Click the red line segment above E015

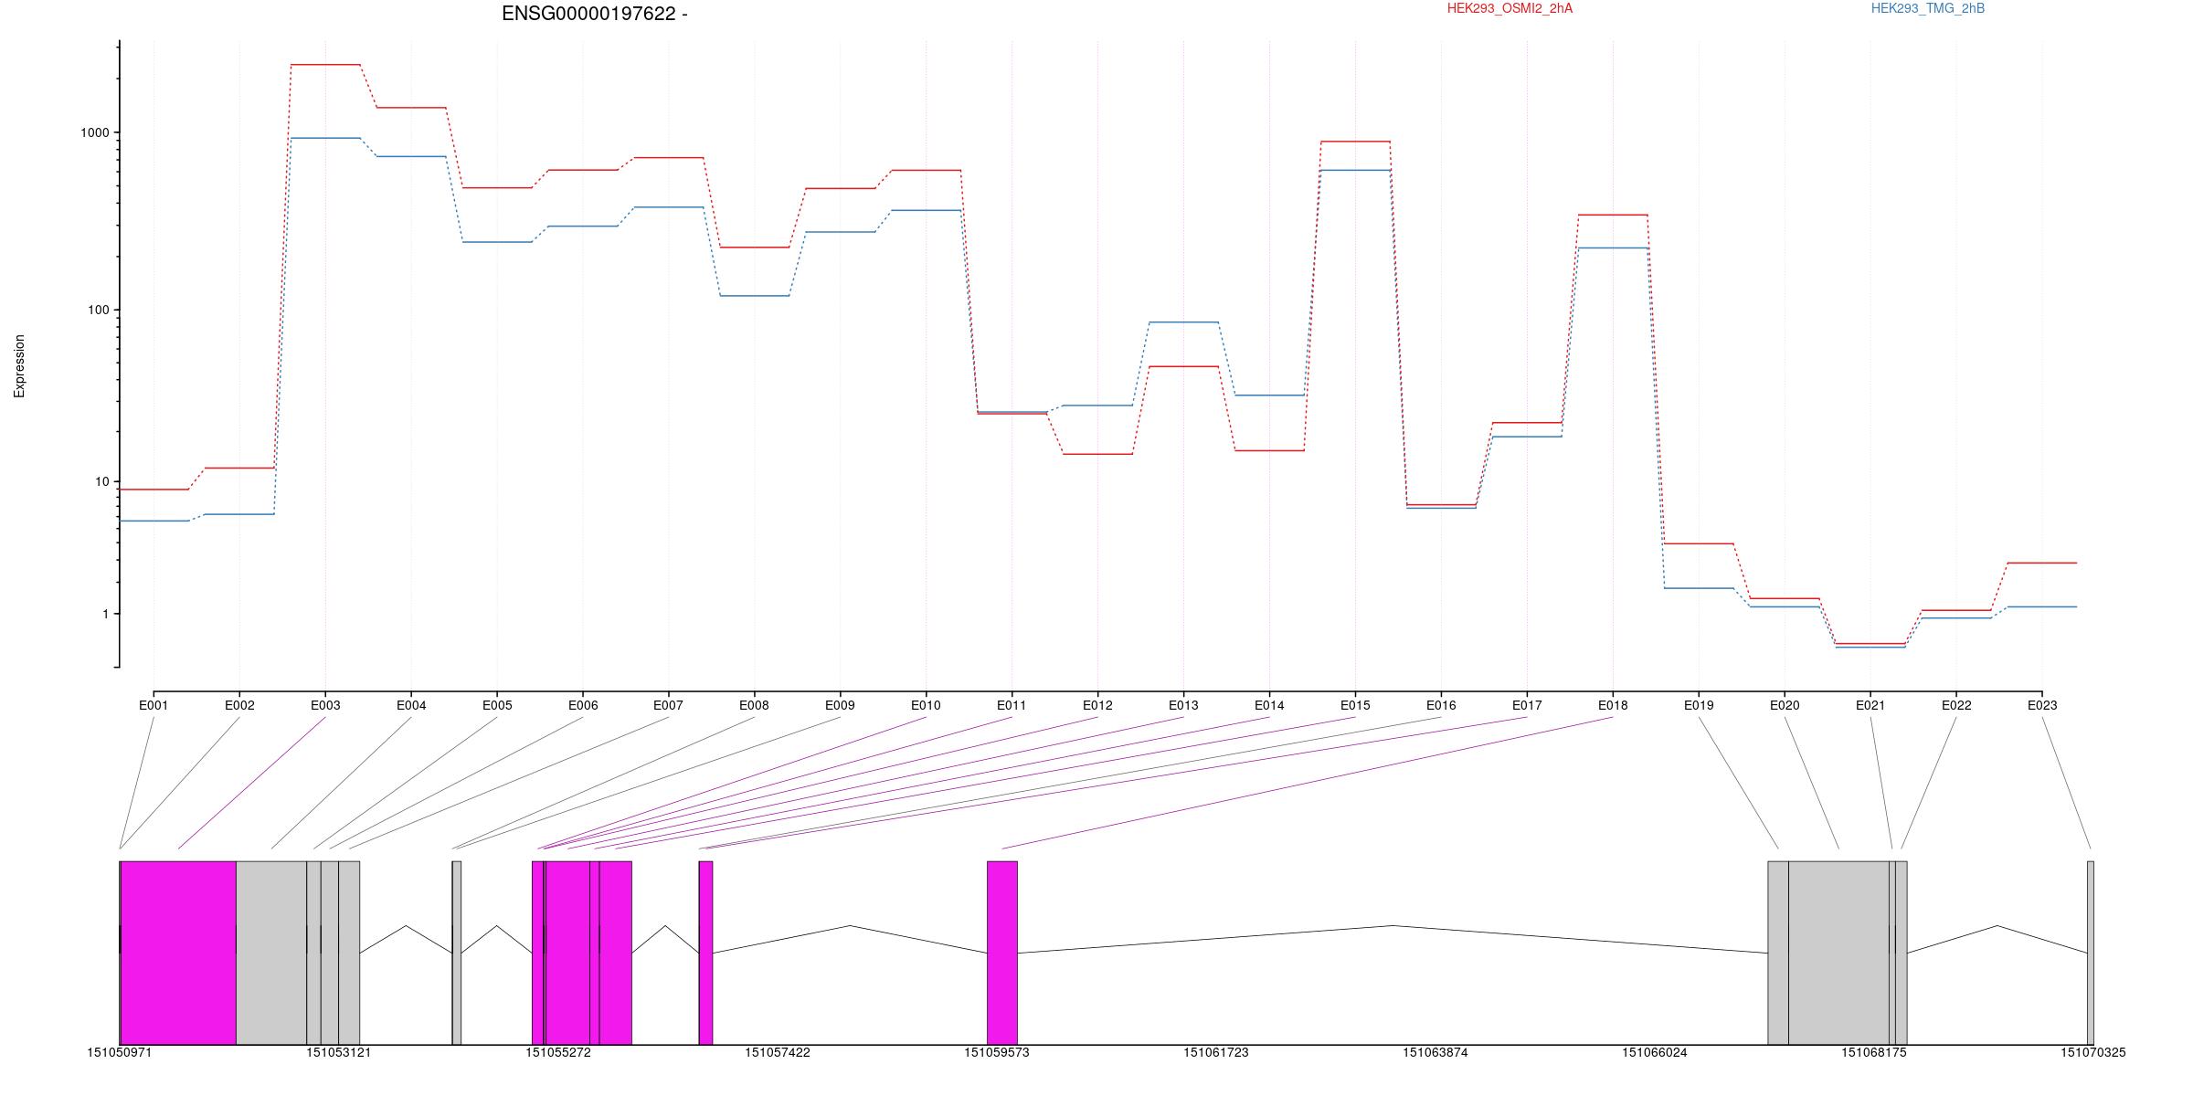[1355, 142]
